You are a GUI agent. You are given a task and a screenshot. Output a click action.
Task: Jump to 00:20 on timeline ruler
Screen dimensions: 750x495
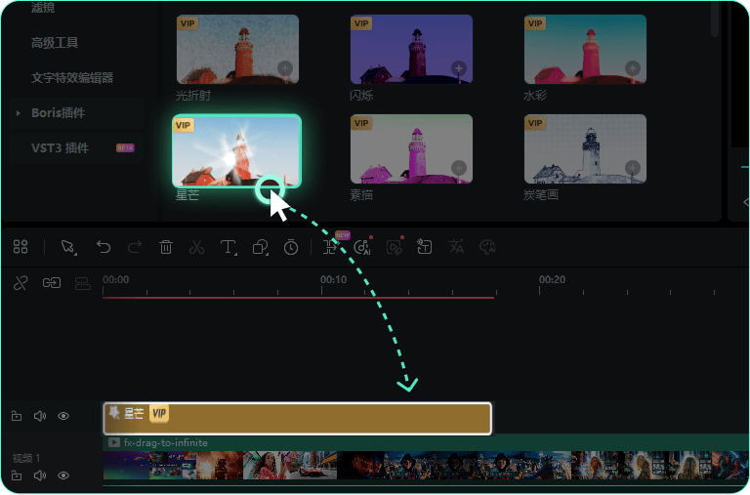[x=552, y=280]
